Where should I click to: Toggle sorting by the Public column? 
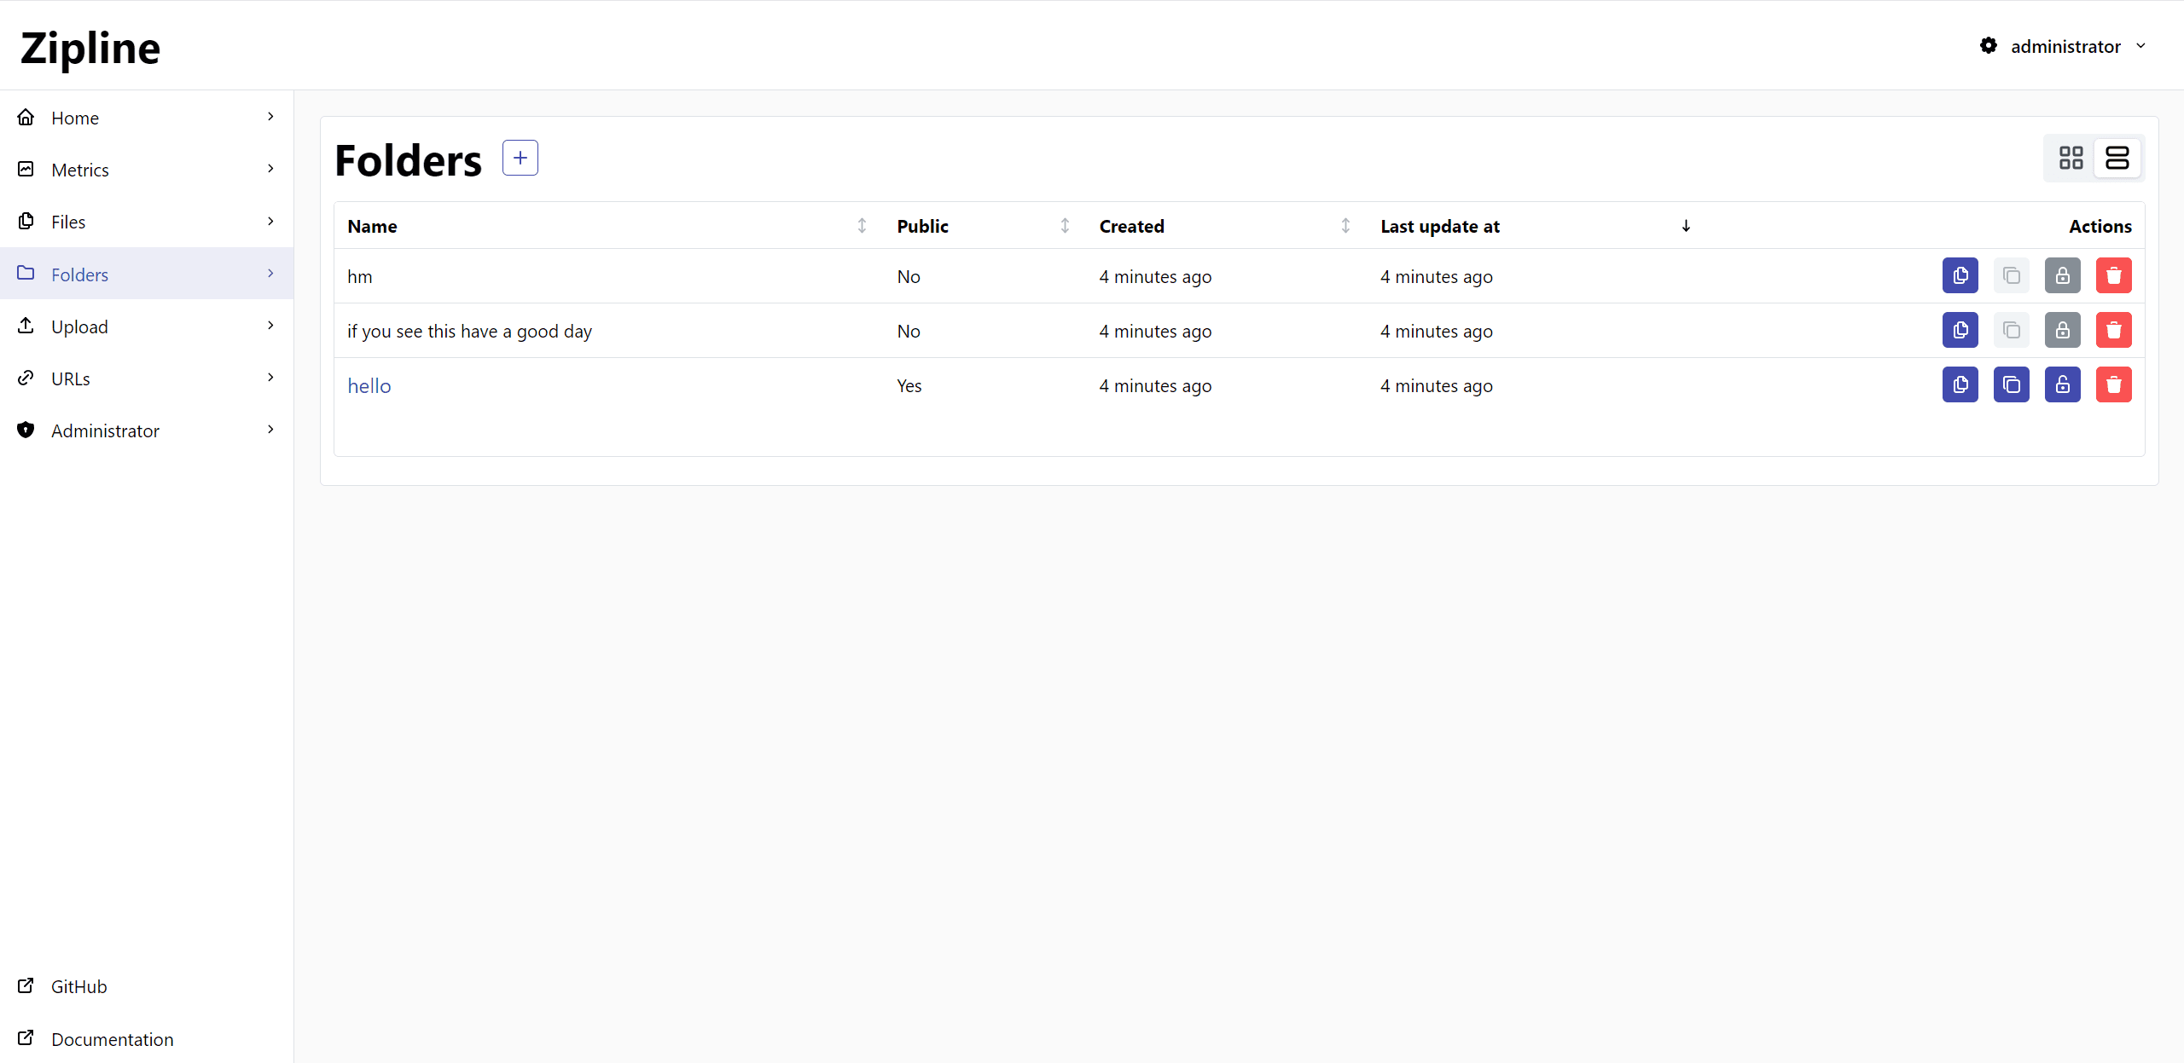tap(1064, 225)
